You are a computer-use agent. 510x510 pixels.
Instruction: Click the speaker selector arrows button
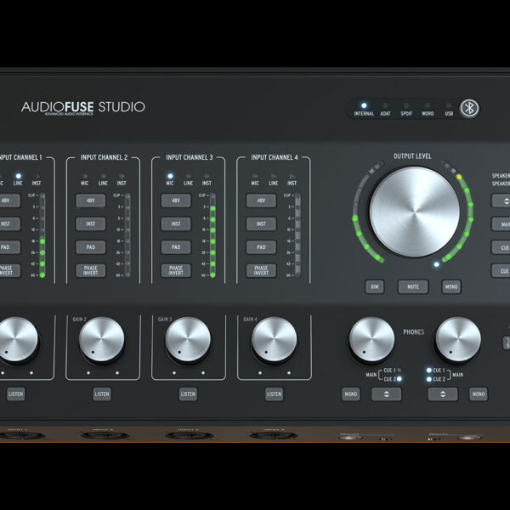pos(502,201)
